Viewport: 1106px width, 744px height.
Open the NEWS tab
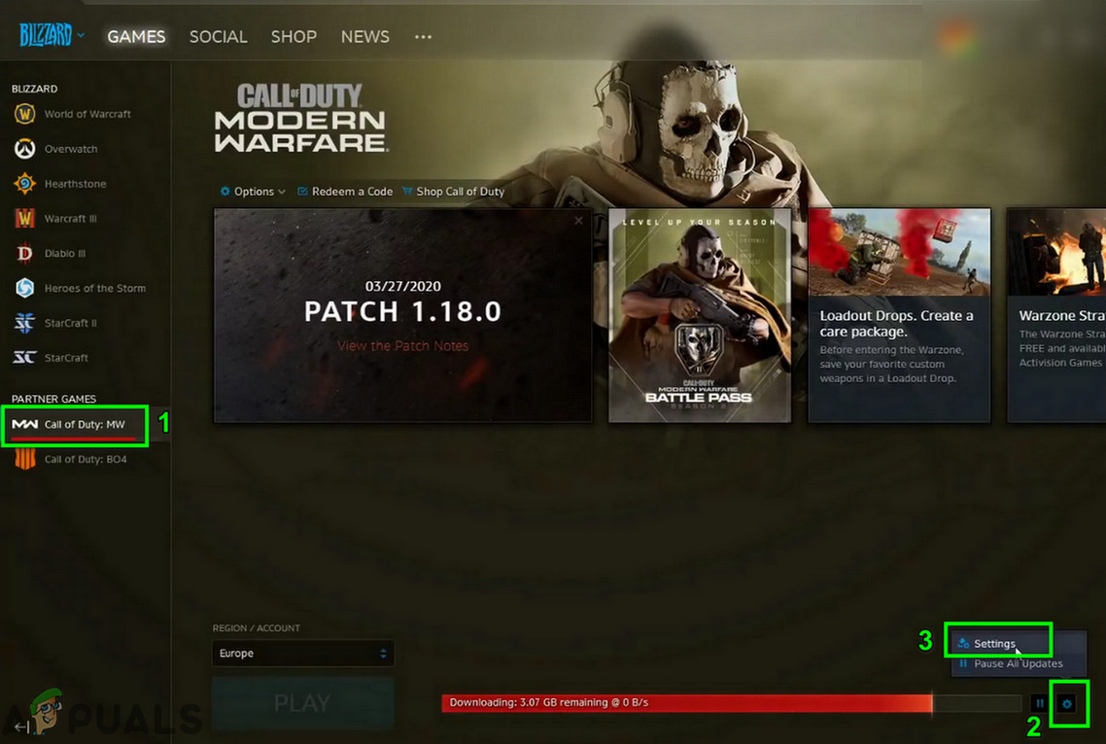tap(364, 37)
